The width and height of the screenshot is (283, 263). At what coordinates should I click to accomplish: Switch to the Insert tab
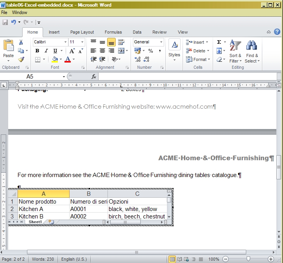tap(54, 32)
